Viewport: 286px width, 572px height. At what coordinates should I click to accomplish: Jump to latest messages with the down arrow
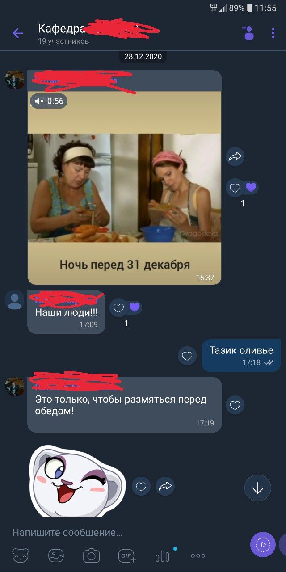pyautogui.click(x=258, y=488)
